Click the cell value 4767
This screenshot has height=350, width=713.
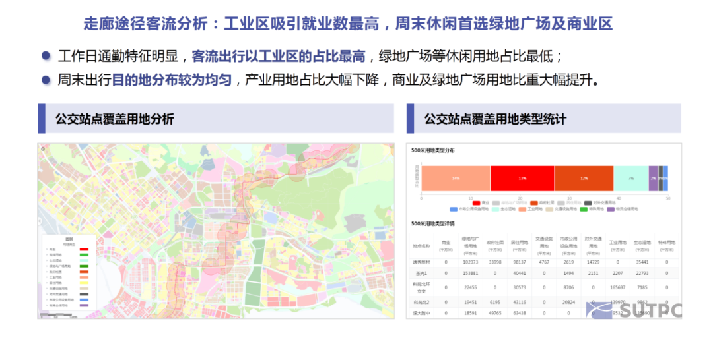(543, 262)
